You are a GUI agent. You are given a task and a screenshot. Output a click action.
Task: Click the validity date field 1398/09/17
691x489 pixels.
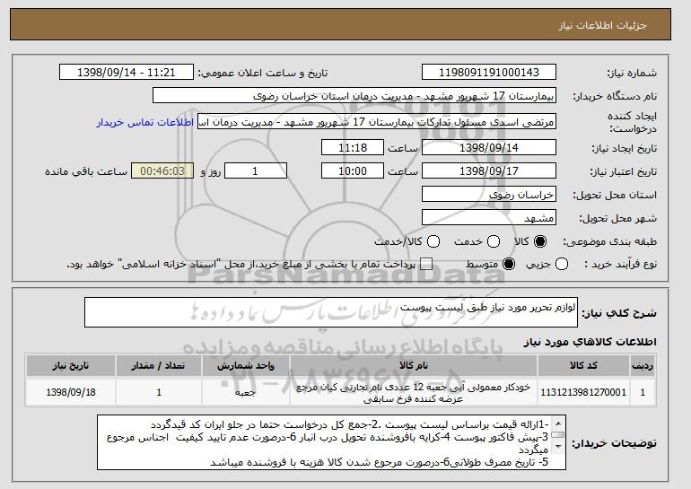489,171
